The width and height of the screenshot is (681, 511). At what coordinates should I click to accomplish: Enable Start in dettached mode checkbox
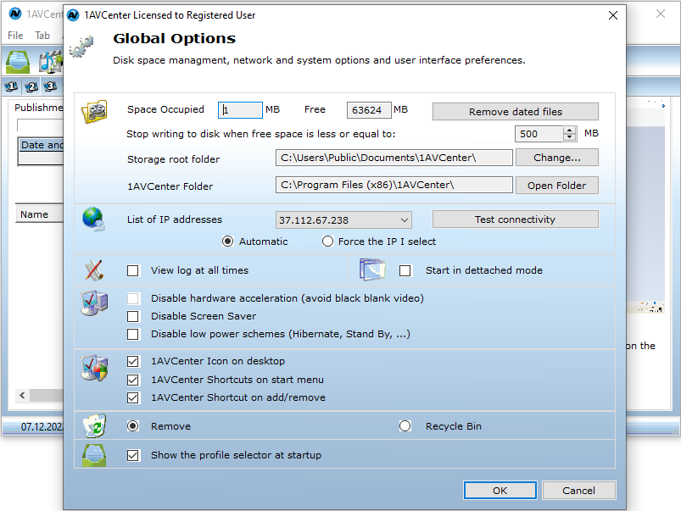point(405,271)
